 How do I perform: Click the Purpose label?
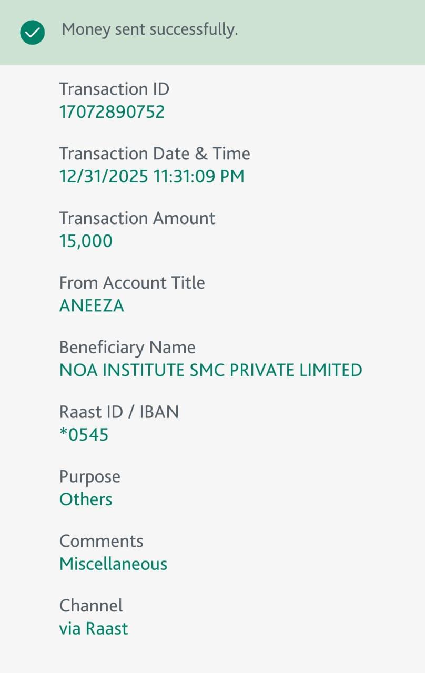click(90, 477)
